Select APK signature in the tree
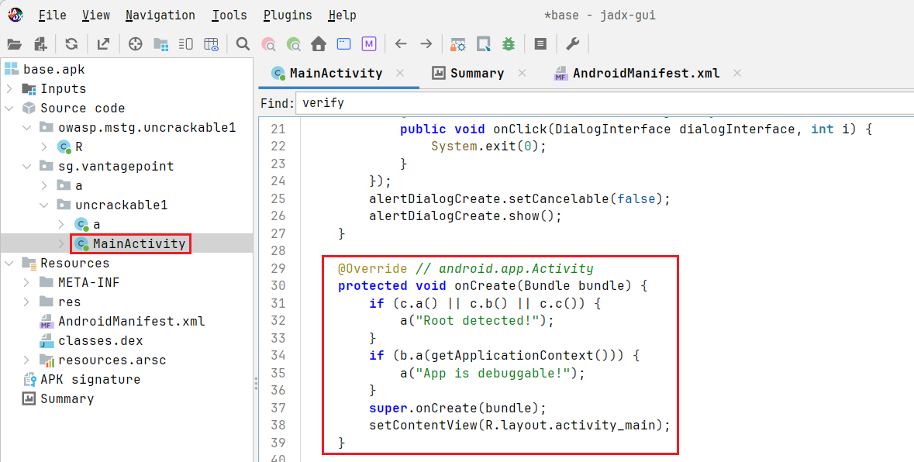Screen dimensions: 914x462 (81, 379)
